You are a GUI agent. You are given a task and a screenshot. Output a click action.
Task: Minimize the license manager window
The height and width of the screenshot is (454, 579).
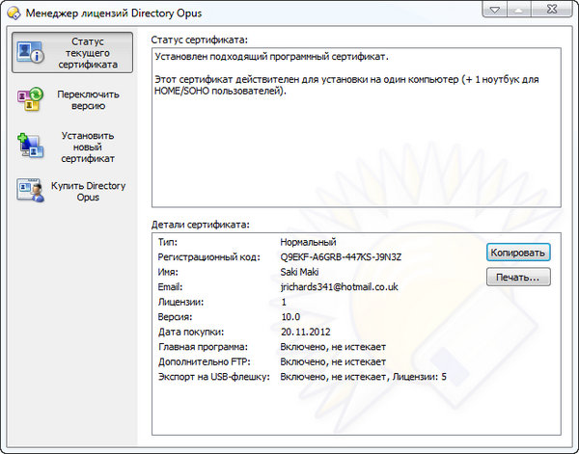[494, 10]
